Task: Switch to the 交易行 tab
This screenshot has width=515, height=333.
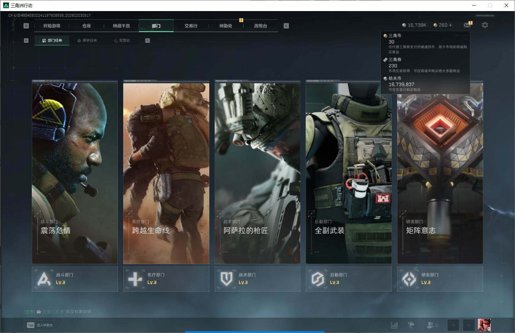Action: (191, 26)
